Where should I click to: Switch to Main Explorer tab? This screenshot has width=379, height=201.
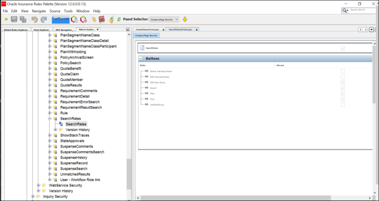41,30
